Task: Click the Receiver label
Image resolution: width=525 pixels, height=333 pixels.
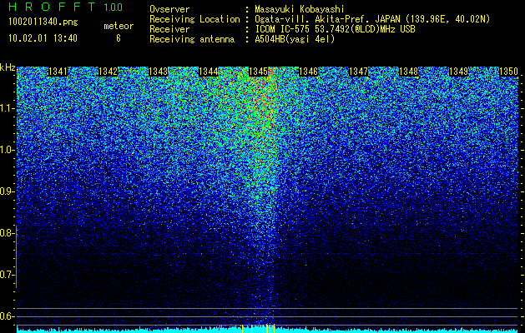Action: pos(169,29)
